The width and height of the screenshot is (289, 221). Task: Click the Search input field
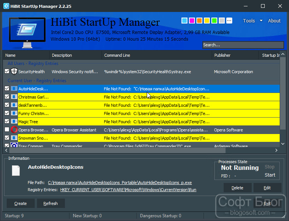click(243, 45)
